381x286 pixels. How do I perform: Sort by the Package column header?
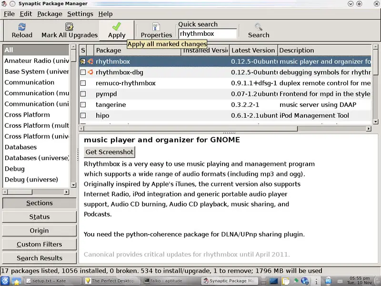(137, 51)
